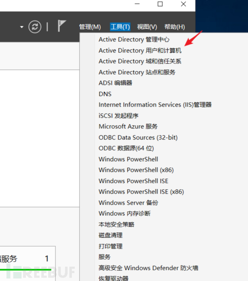Click the refresh icon in Server Manager
The height and width of the screenshot is (281, 248).
[x=35, y=27]
